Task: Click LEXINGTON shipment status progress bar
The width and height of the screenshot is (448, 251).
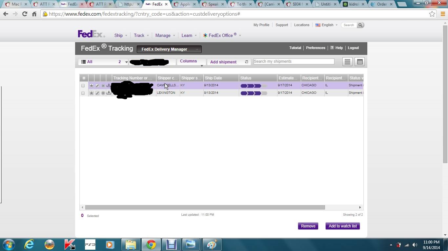Action: (254, 93)
